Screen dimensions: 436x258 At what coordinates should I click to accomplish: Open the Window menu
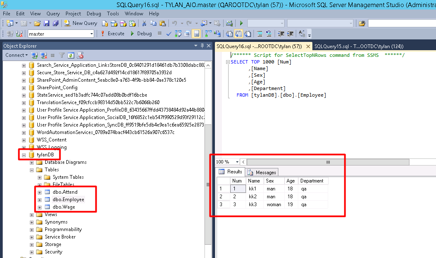(x=134, y=14)
